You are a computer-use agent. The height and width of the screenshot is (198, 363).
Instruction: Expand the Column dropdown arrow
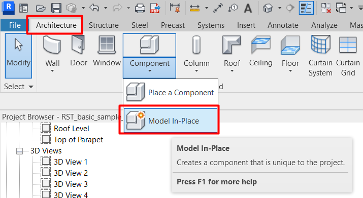click(196, 71)
